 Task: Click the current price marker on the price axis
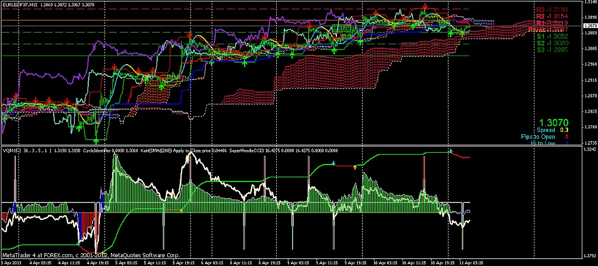590,26
